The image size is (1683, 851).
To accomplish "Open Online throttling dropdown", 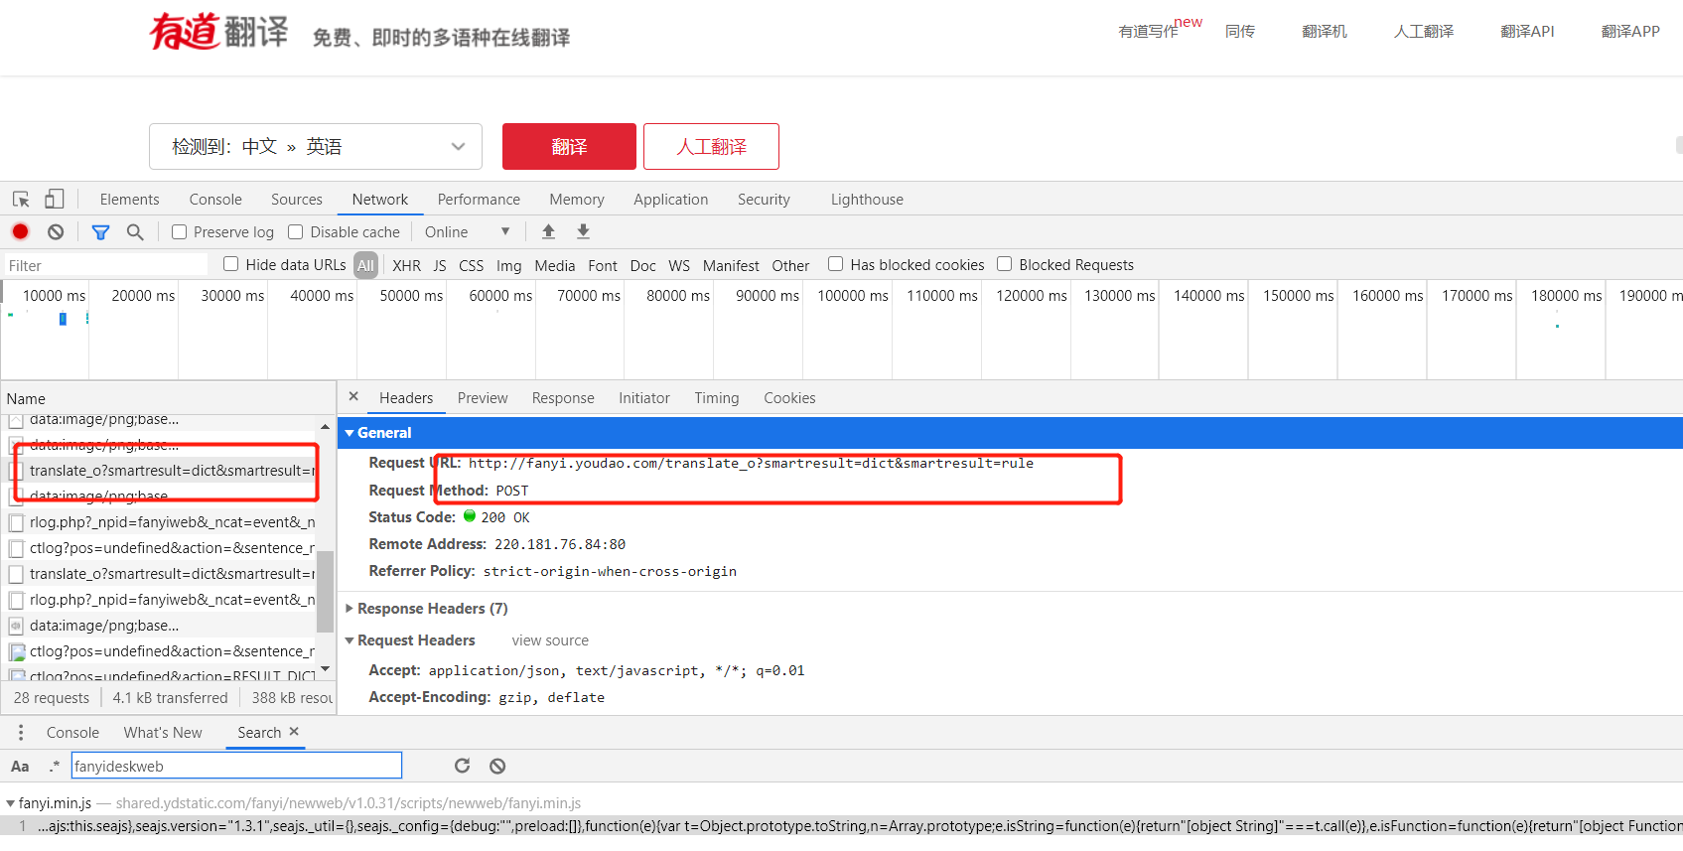I will pos(467,231).
